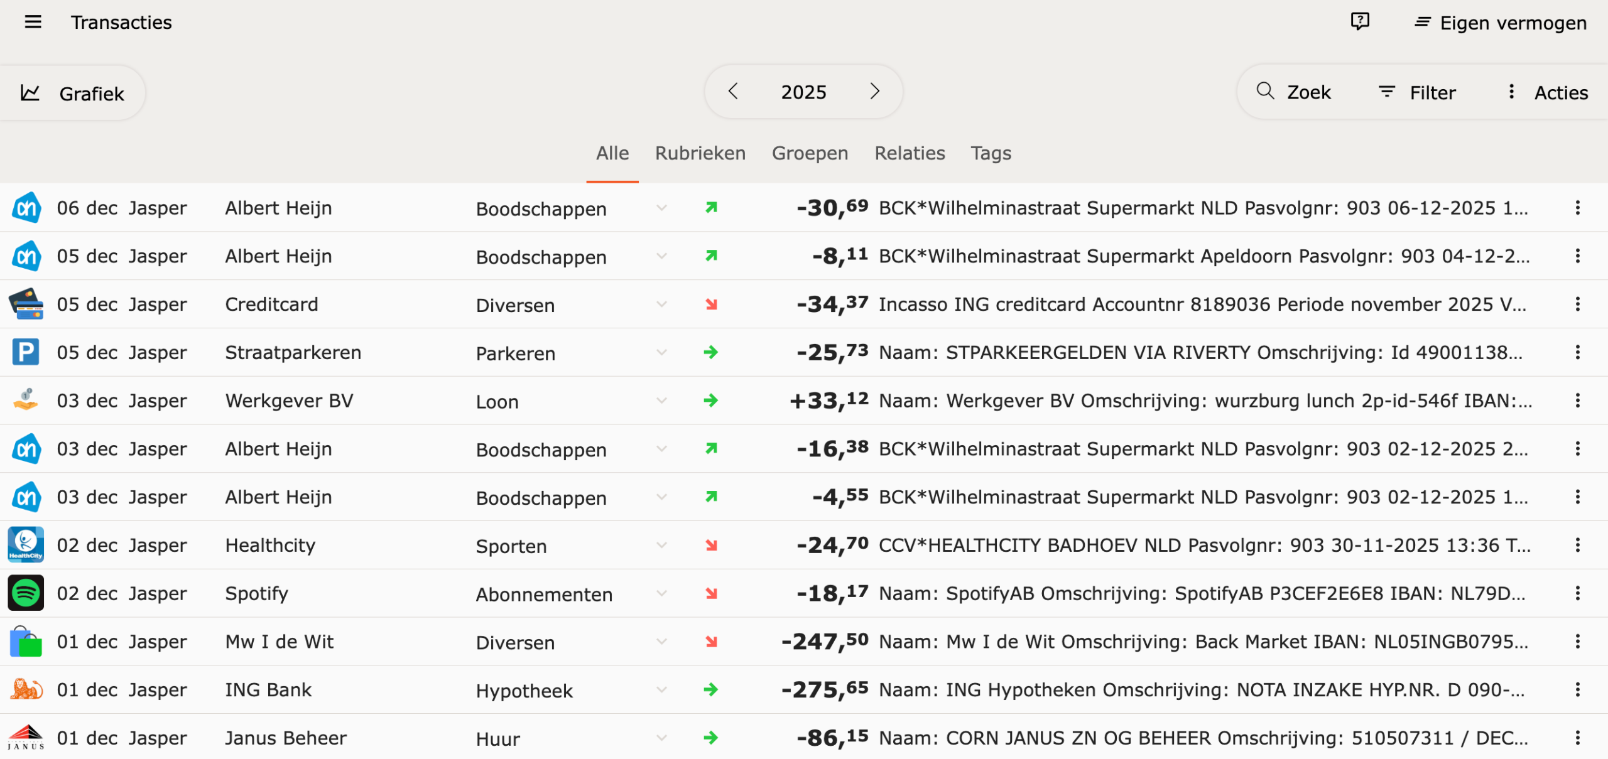Click green up-right arrow on -8,11 row
The image size is (1608, 759).
(711, 256)
